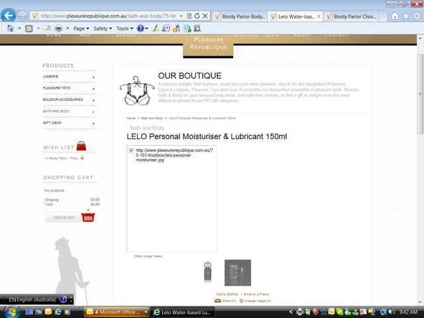Open Favorites with the star icon

tap(406, 16)
